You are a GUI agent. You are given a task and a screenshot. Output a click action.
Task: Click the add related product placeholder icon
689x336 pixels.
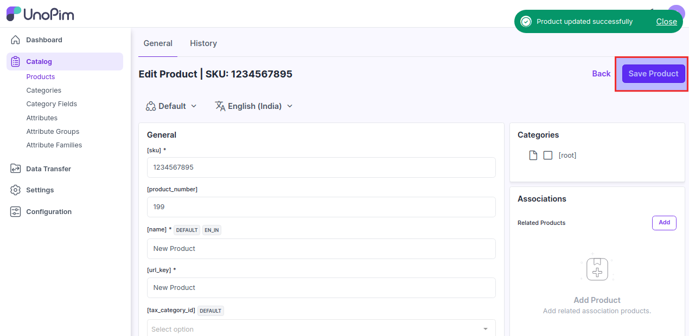[597, 269]
